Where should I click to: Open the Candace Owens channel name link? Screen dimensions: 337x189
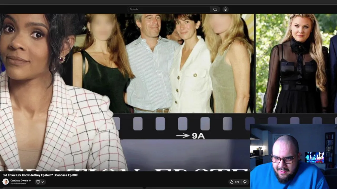19,181
